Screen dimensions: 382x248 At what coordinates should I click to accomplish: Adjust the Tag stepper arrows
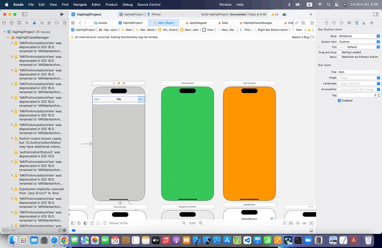pos(379,95)
